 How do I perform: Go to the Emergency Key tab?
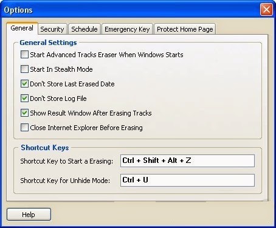tap(127, 29)
